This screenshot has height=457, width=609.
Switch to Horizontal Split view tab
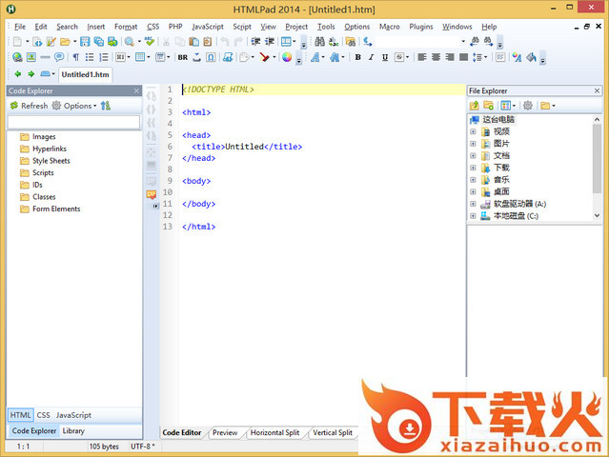(x=274, y=432)
